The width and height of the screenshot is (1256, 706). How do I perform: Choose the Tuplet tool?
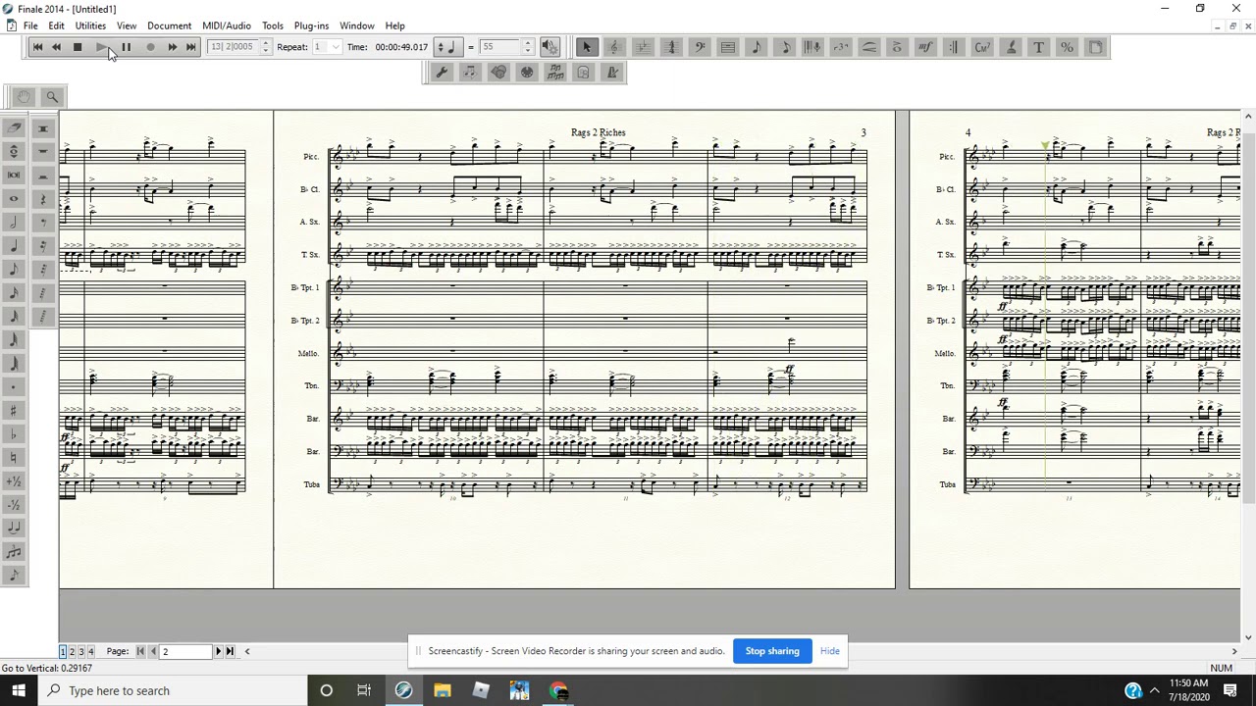click(x=841, y=47)
